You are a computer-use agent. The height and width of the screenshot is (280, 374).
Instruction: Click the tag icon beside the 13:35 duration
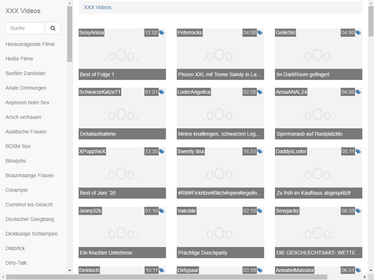162,152
